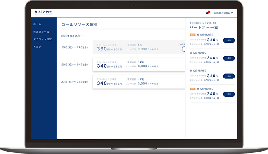Screen dimensions: 268x154
Task: Click the セールスマーケット logo
Action: pyautogui.click(x=43, y=13)
